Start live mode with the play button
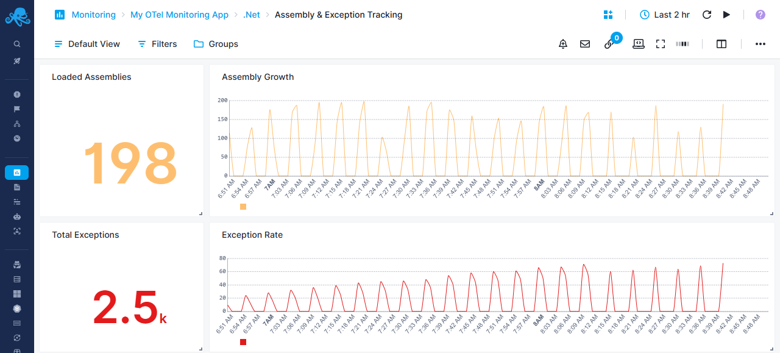This screenshot has width=780, height=353. pyautogui.click(x=726, y=14)
